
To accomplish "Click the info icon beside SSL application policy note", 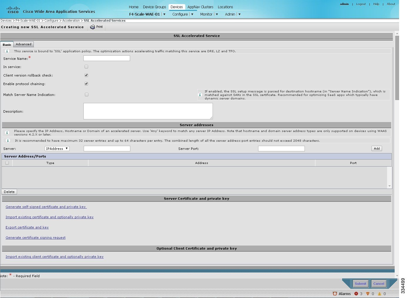I will coord(7,51).
